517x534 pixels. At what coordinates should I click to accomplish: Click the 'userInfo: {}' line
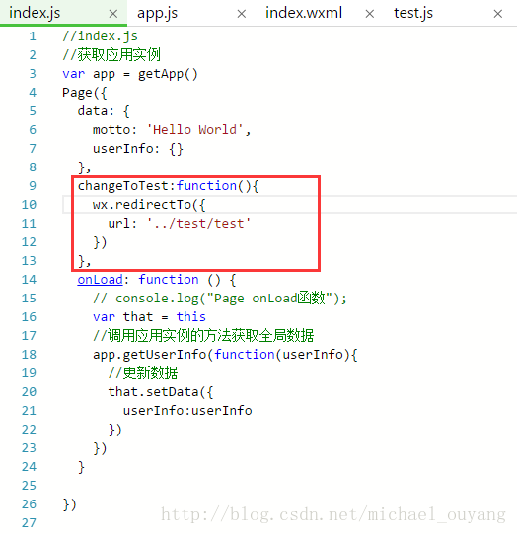pyautogui.click(x=138, y=149)
